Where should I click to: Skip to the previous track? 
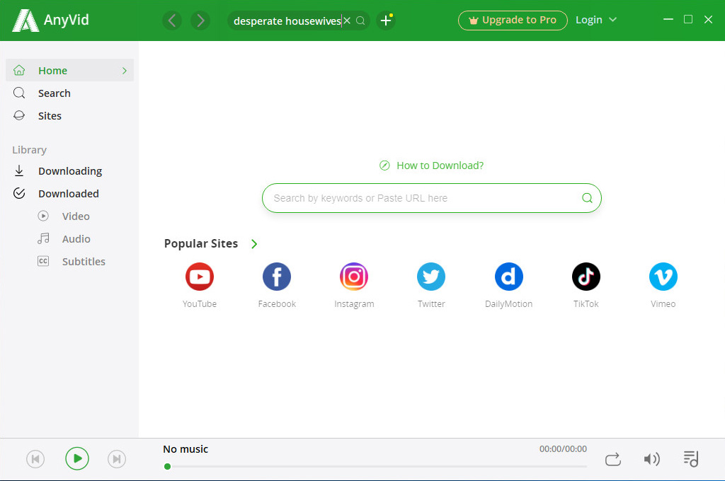pos(35,459)
